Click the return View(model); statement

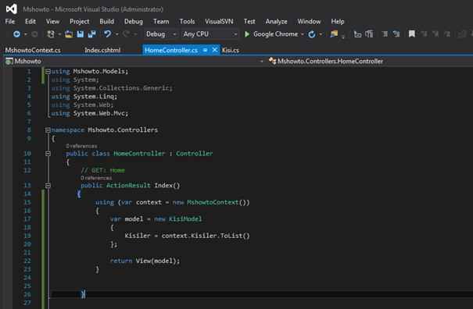pos(145,261)
